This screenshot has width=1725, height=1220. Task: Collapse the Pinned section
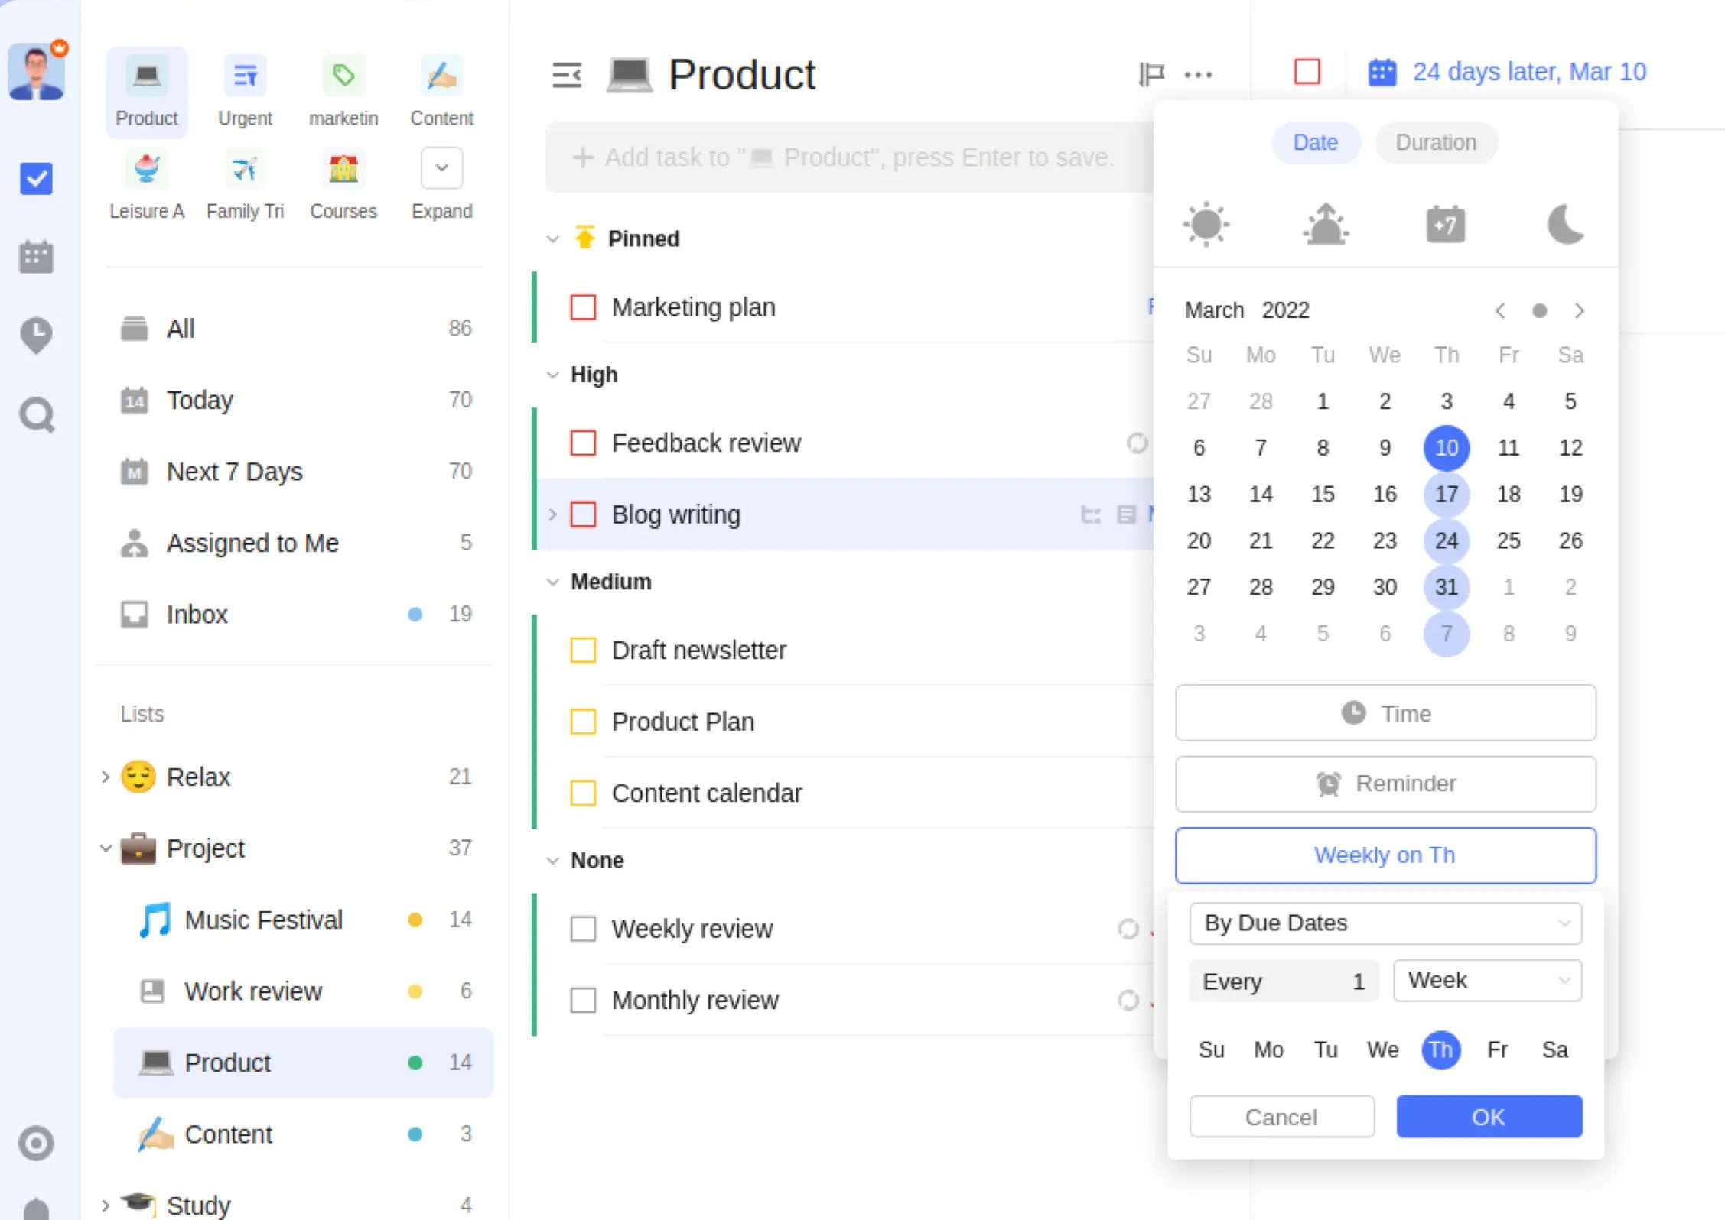(553, 239)
